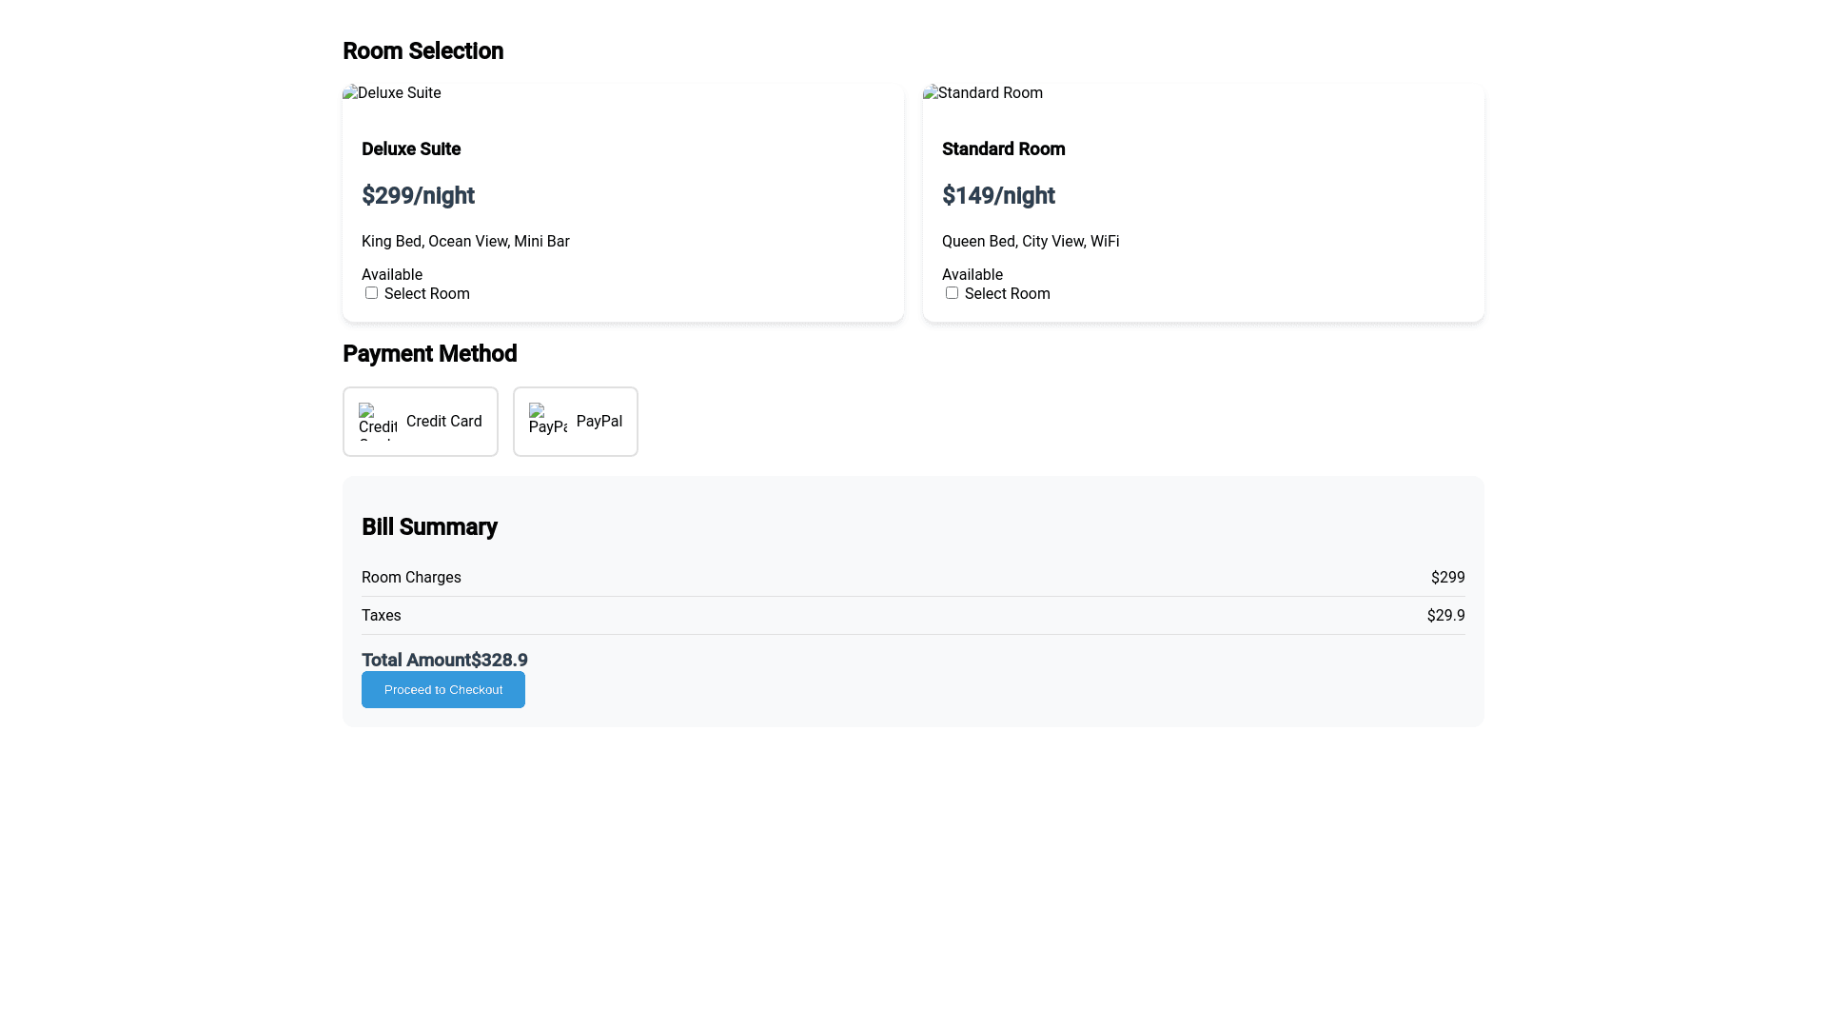Click the $149/night price
The height and width of the screenshot is (1028, 1827).
coord(998,196)
